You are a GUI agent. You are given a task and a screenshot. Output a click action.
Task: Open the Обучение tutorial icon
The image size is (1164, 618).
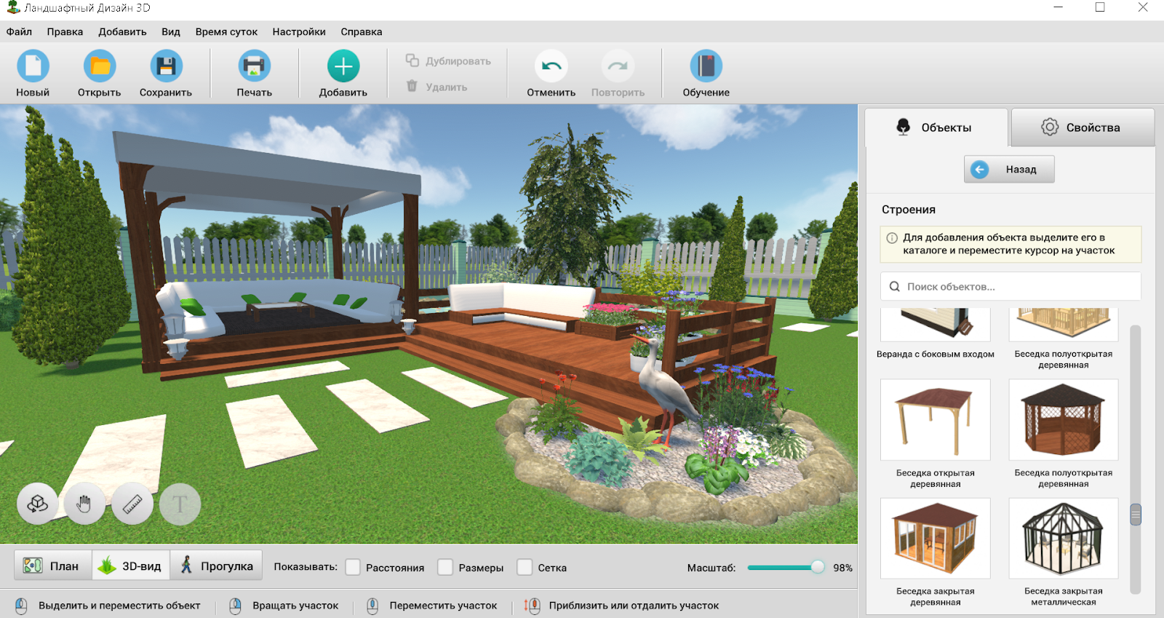pos(706,66)
